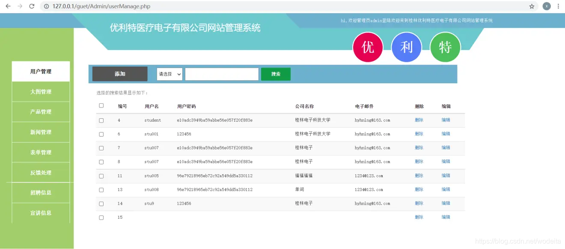Click the site info icon in address bar
565x249 pixels.
tap(47, 6)
